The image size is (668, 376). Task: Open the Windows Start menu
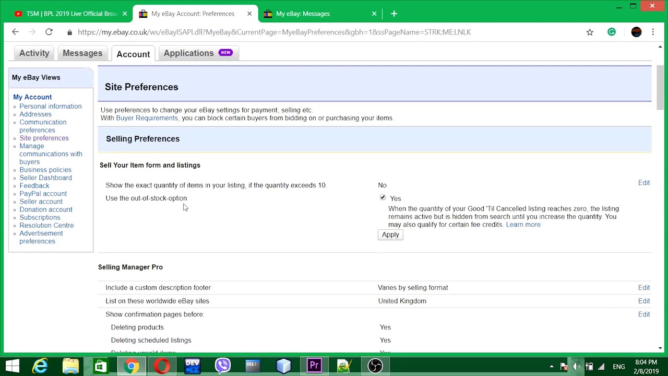[13, 366]
